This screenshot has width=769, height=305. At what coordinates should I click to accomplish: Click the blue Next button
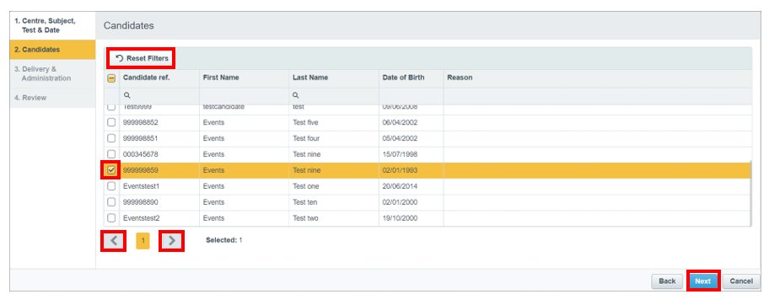(x=702, y=281)
